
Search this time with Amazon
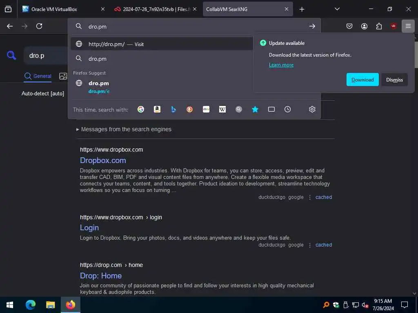[x=157, y=109]
